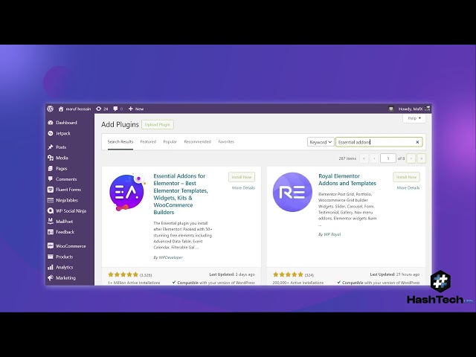The height and width of the screenshot is (357, 476).
Task: Click the star rating of Essential Addons
Action: [x=123, y=274]
